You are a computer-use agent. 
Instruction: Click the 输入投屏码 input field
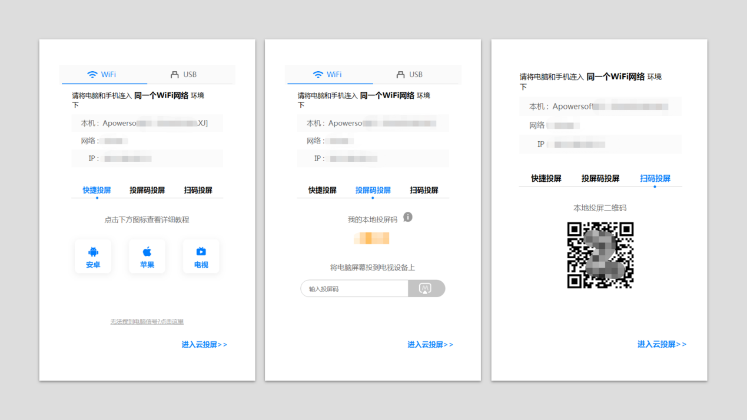pos(354,288)
